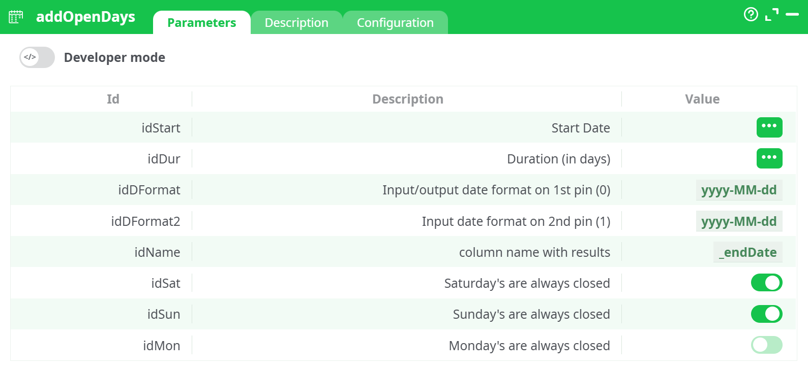This screenshot has width=808, height=370.
Task: Edit the idDFormat2 date format value
Action: tap(738, 221)
